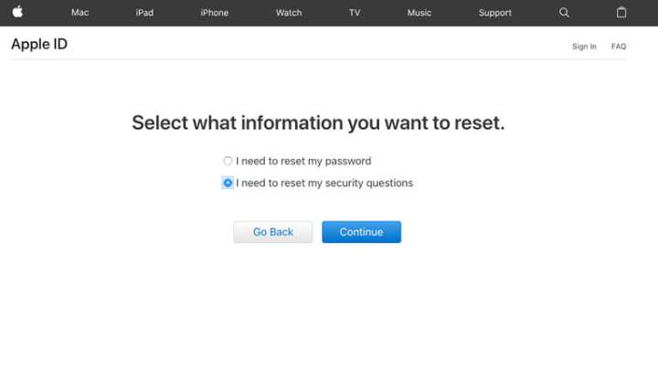Open the Support navigation item

pyautogui.click(x=494, y=13)
